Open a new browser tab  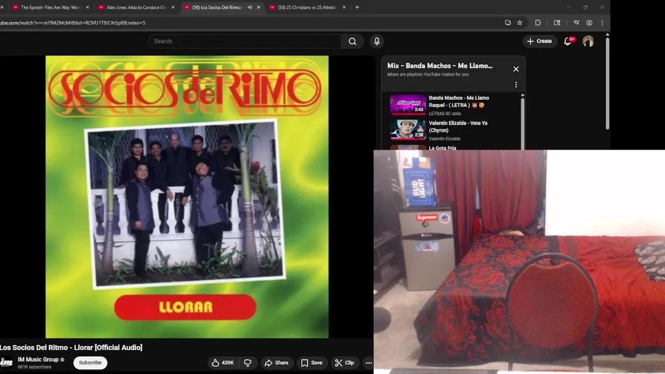(x=357, y=7)
